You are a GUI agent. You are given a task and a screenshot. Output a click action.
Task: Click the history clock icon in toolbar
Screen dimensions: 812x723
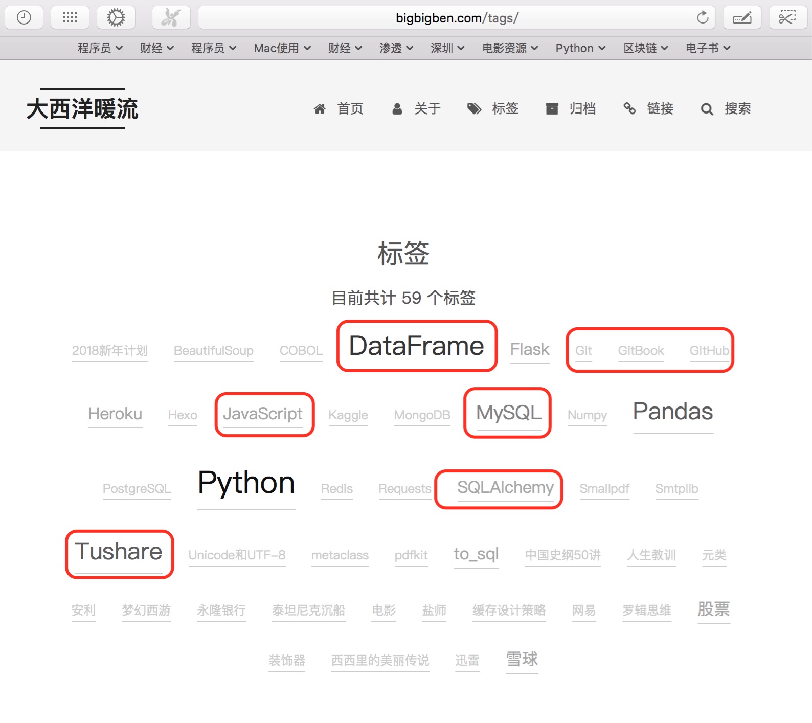[x=24, y=18]
